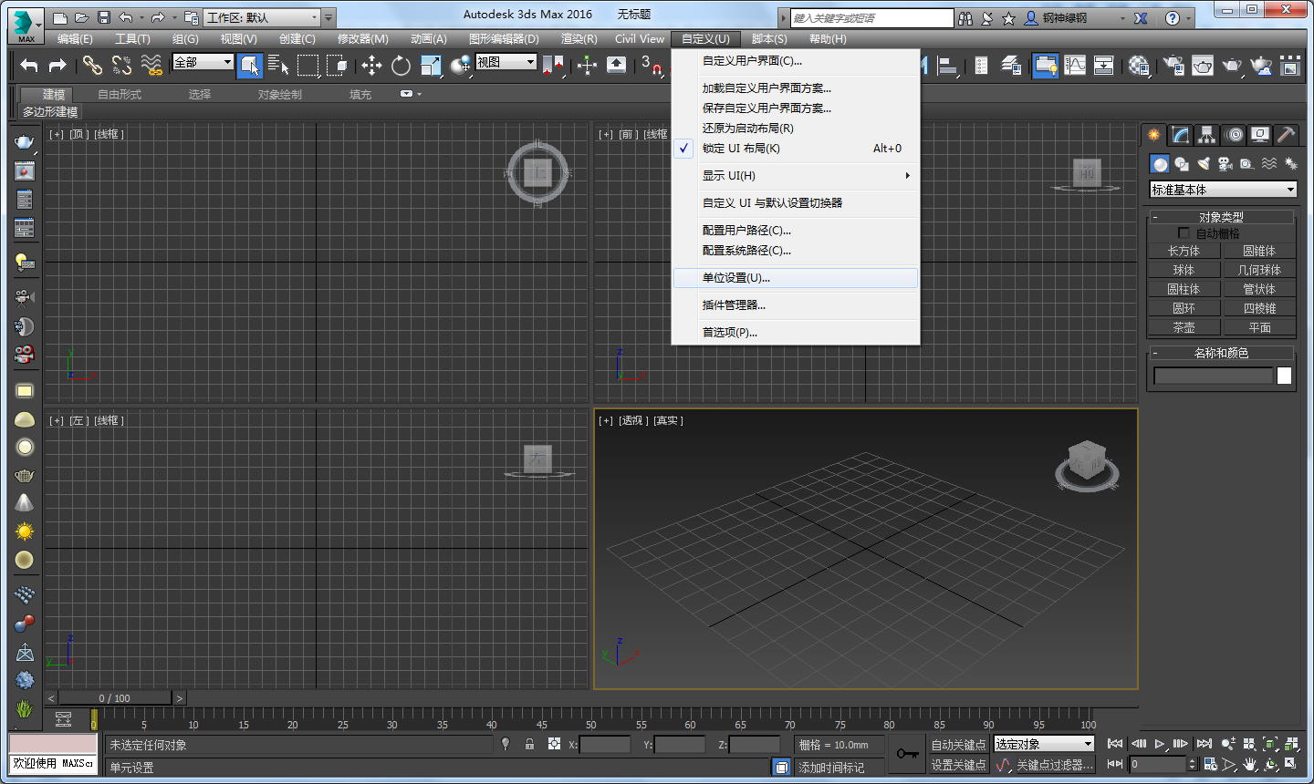Click the 茶壶 object button
The image size is (1314, 784).
coord(1184,327)
